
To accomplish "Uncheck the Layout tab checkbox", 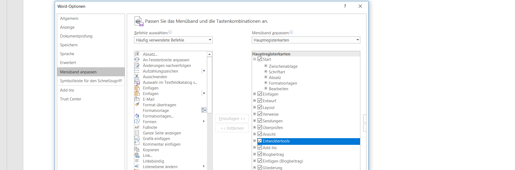I will coord(260,107).
